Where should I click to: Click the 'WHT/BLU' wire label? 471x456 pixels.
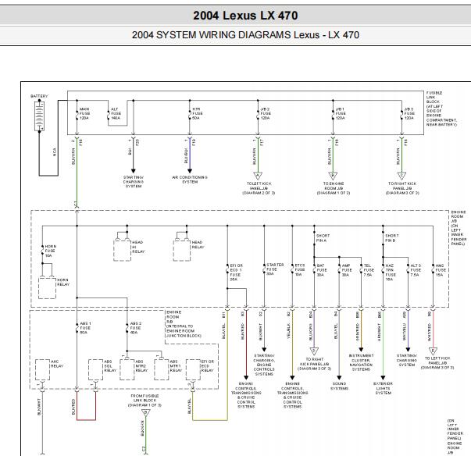pyautogui.click(x=405, y=331)
